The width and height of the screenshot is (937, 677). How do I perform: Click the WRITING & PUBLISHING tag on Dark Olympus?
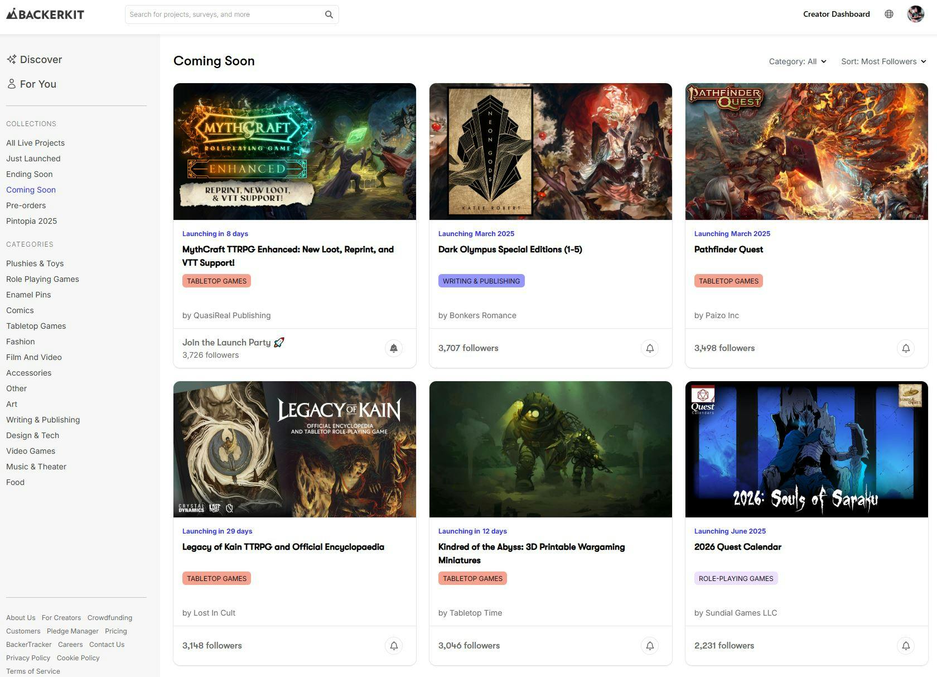[481, 281]
